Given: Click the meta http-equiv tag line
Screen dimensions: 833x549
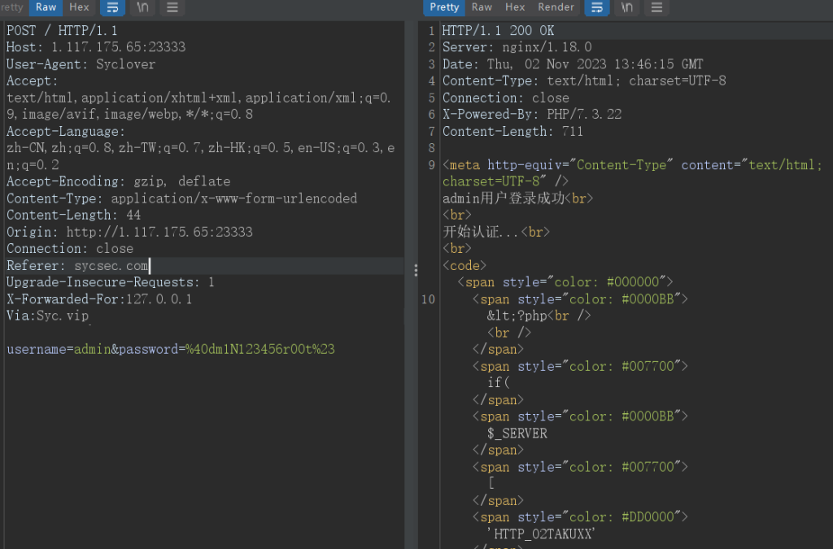Looking at the screenshot, I should [x=632, y=173].
